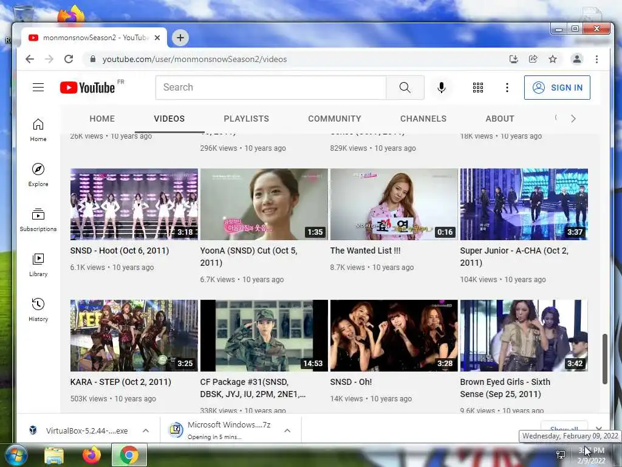The height and width of the screenshot is (467, 622).
Task: Open CF Package #31 video title
Action: click(253, 388)
